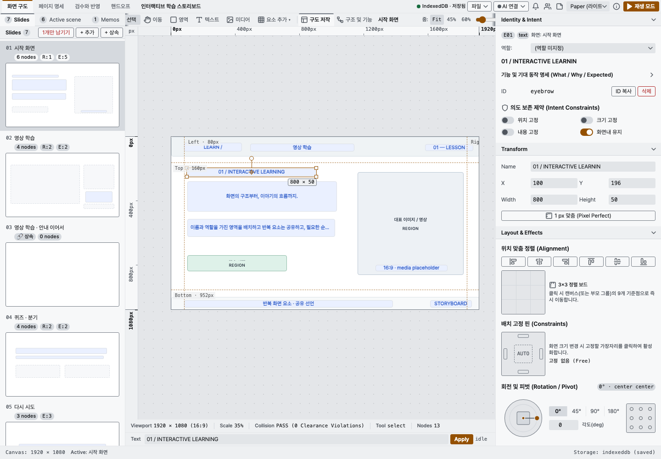Open the 요소 추가 add element menu

274,20
